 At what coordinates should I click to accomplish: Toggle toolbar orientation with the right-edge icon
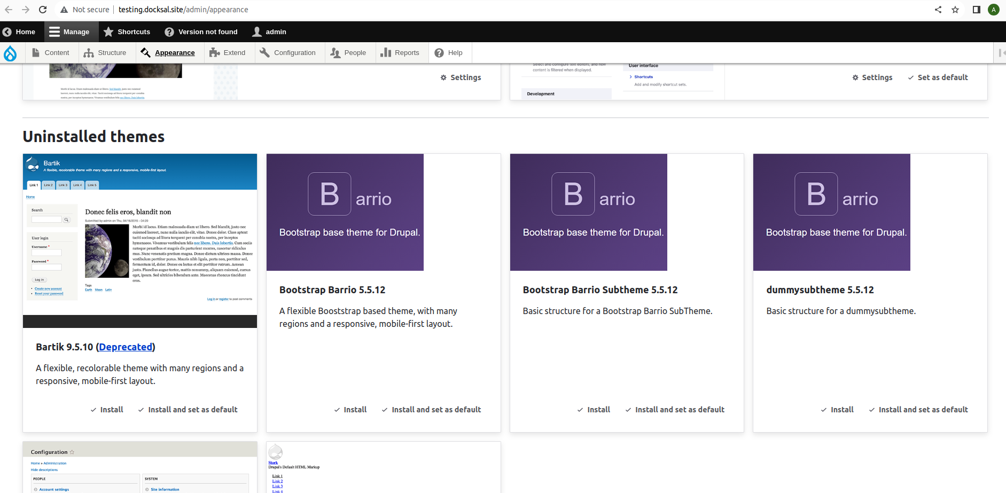click(x=1001, y=52)
